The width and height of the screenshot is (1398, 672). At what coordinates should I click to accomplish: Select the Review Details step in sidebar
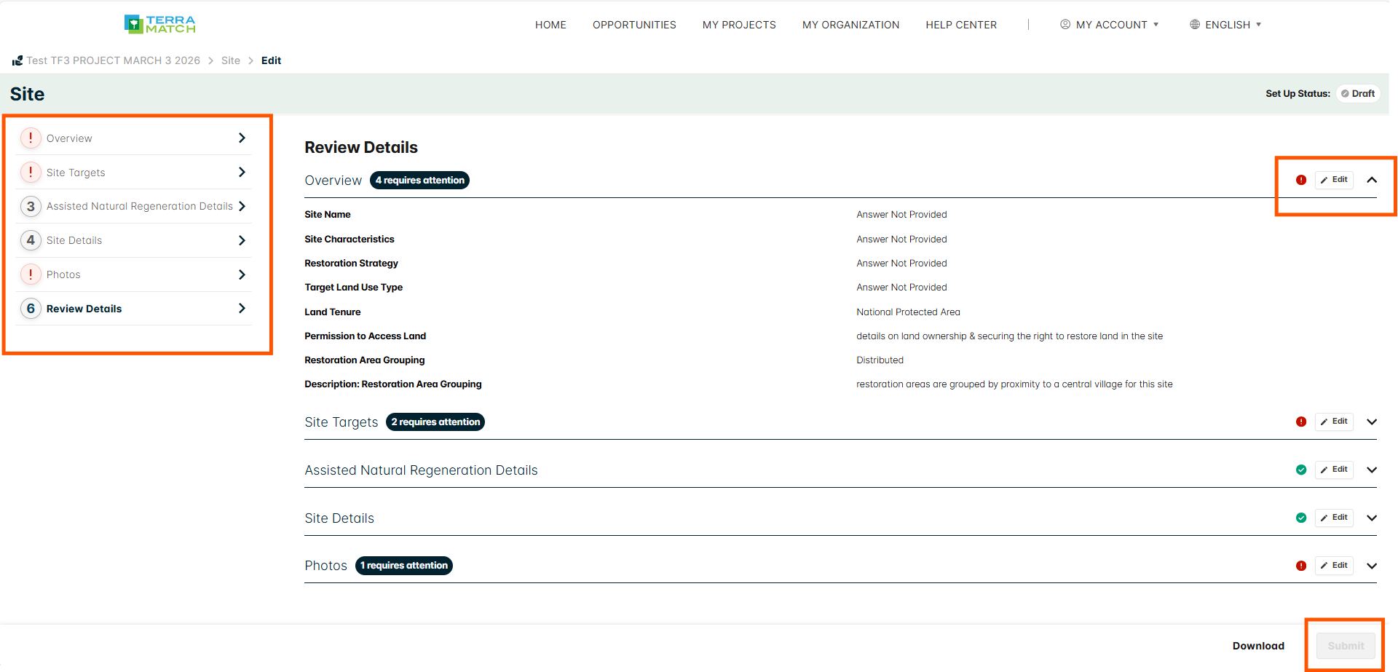click(x=134, y=308)
